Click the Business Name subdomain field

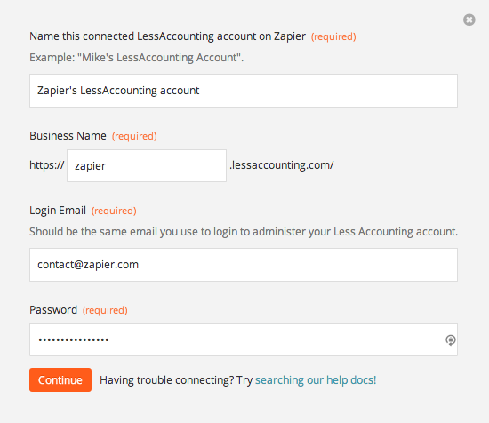(x=147, y=165)
